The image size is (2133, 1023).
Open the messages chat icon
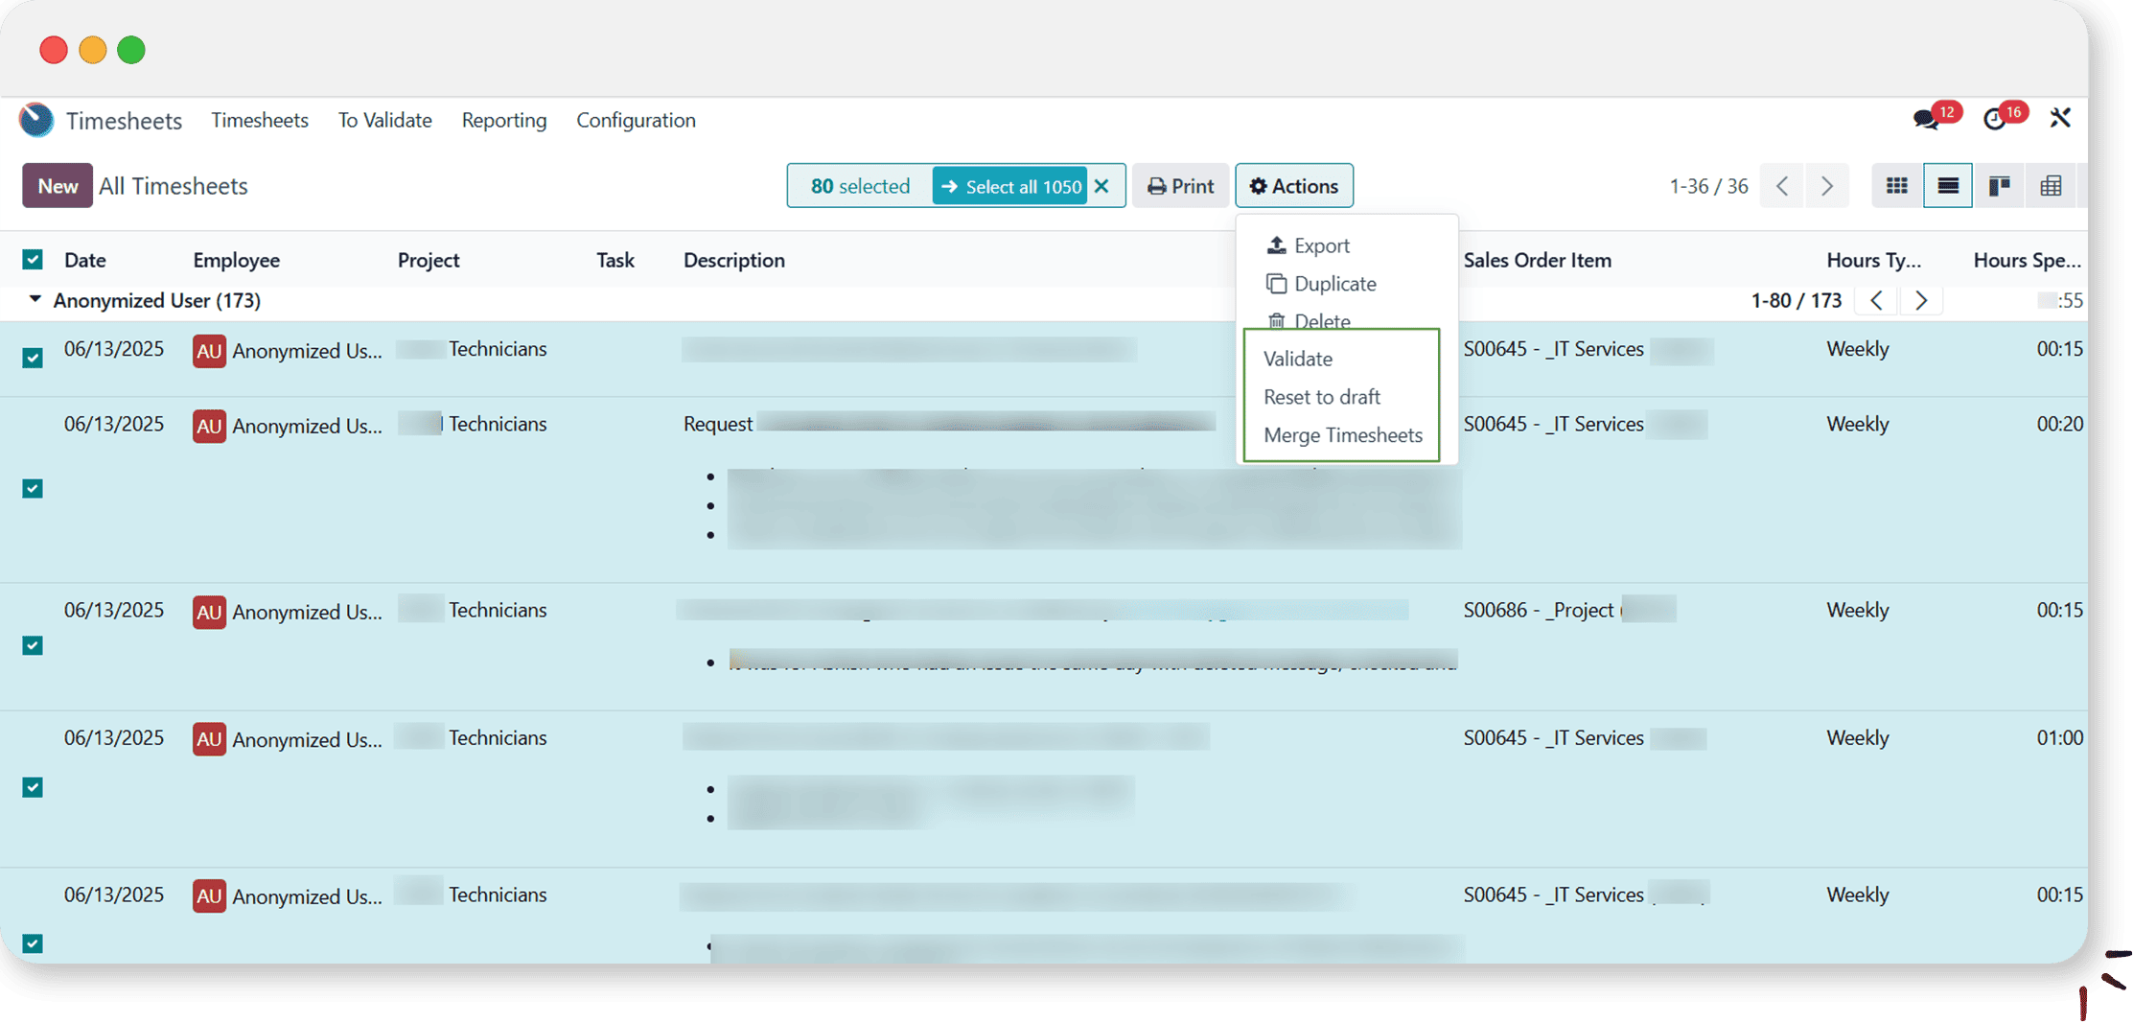[x=1925, y=119]
